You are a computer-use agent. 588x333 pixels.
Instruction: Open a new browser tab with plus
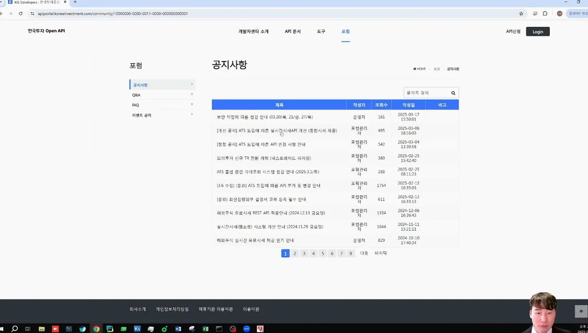(75, 2)
